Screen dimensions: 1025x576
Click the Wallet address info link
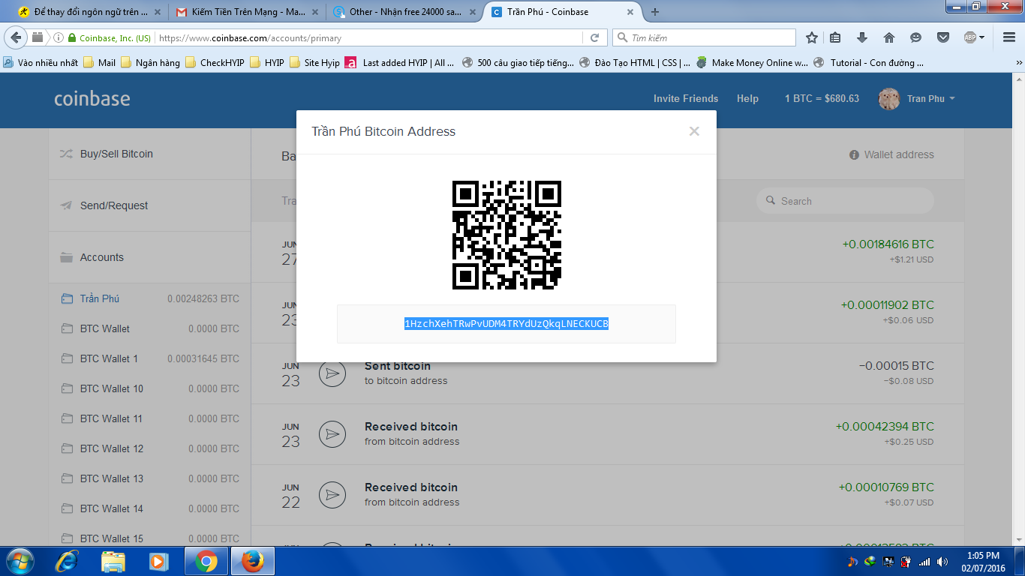pos(891,154)
